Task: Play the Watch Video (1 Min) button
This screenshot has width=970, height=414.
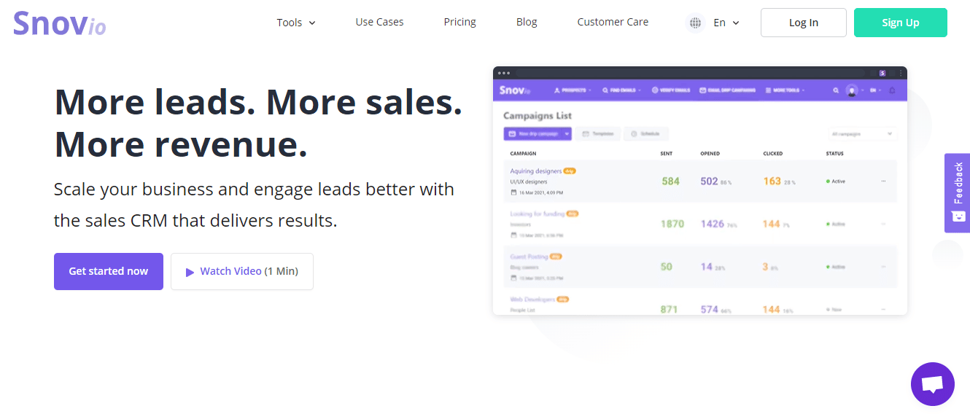Action: [x=242, y=271]
